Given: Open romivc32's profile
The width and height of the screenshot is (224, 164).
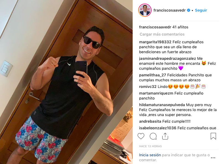Looking at the screenshot, I should point(146,87).
